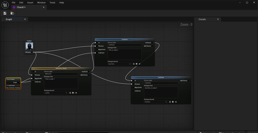Click the Play Cinematic: TestSeq1 sub event
The height and width of the screenshot is (133, 258).
(13, 88)
